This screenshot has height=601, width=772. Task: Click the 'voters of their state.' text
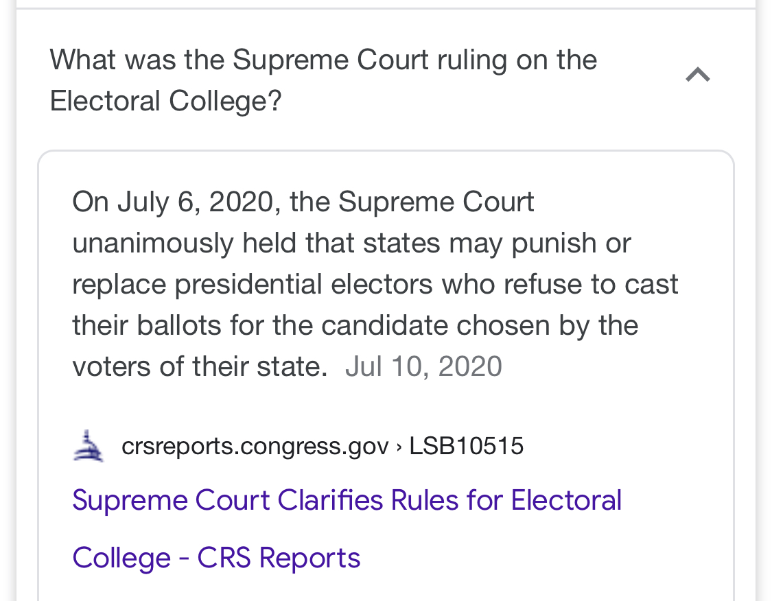tap(200, 366)
